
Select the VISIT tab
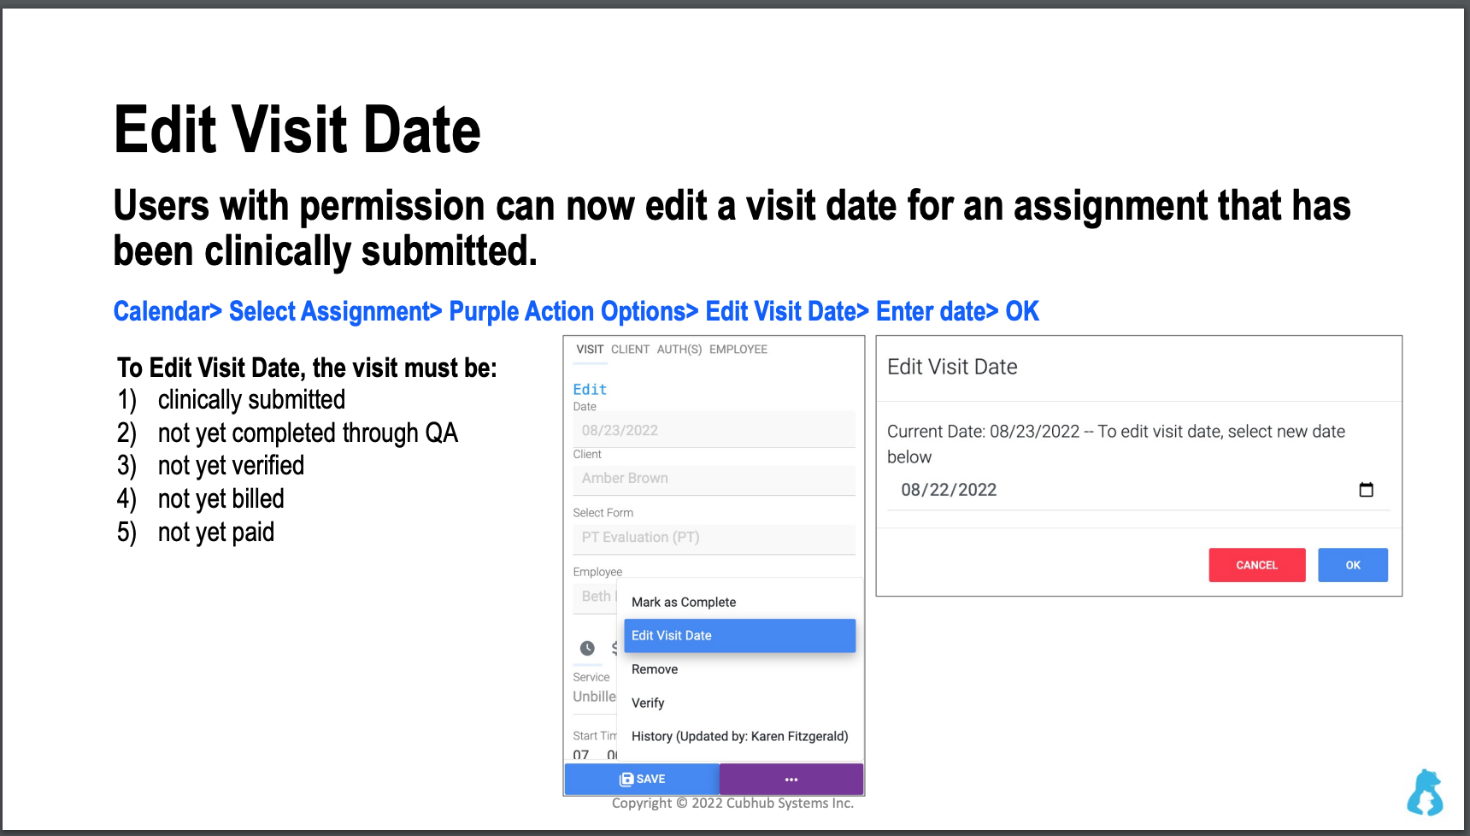[x=590, y=349]
